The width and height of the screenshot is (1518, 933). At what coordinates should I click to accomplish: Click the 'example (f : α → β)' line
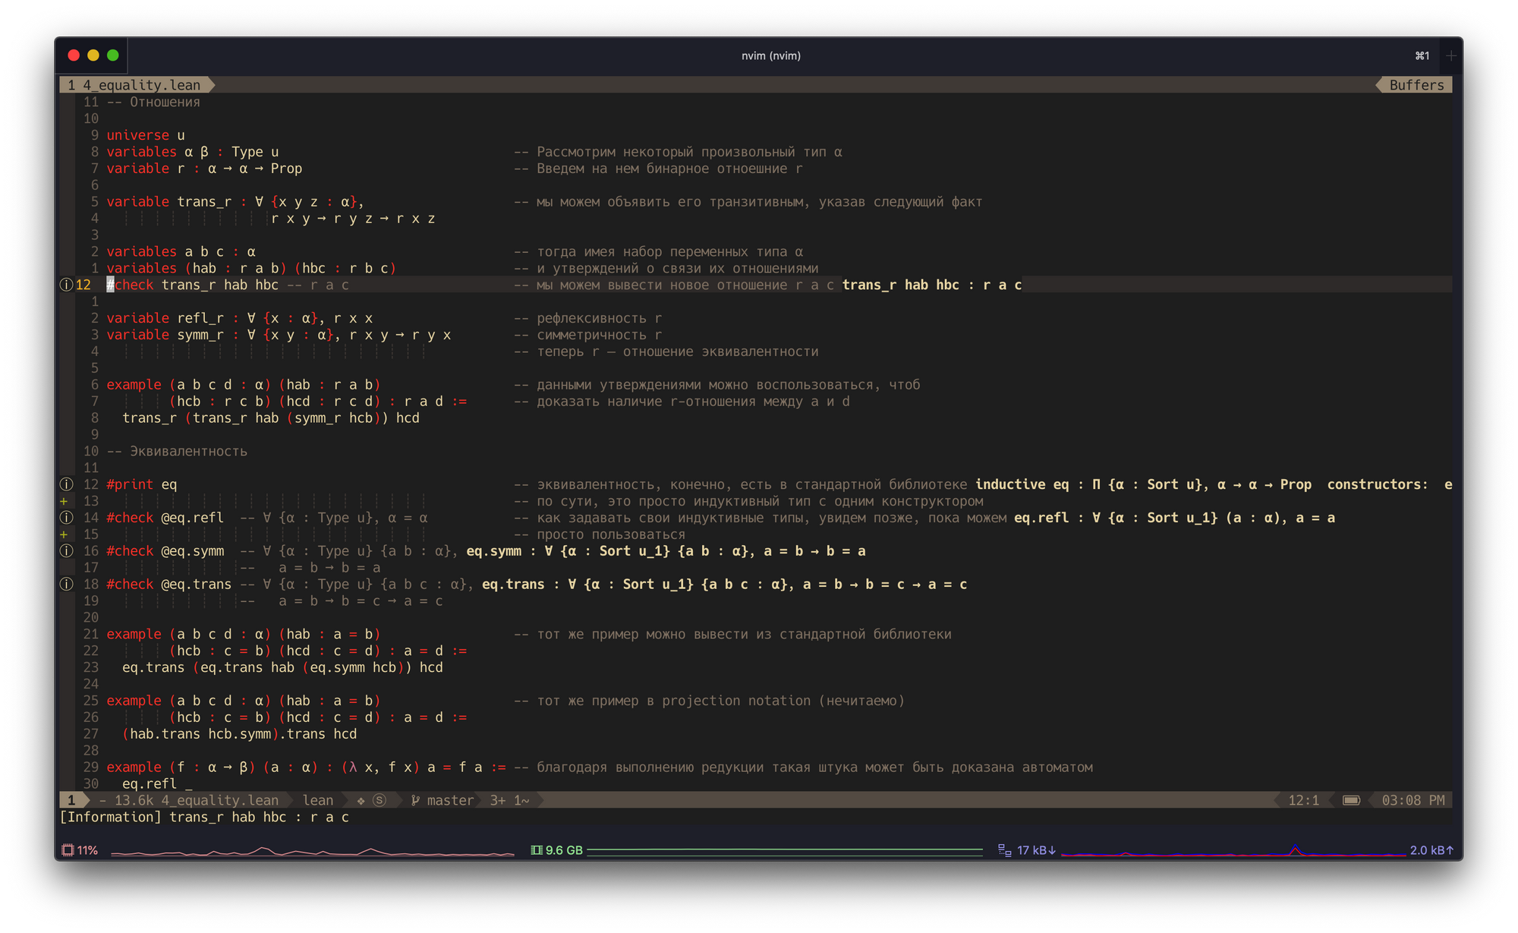tap(306, 768)
